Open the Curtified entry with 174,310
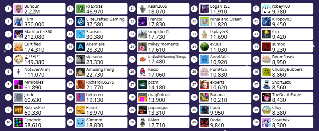 [39, 47]
